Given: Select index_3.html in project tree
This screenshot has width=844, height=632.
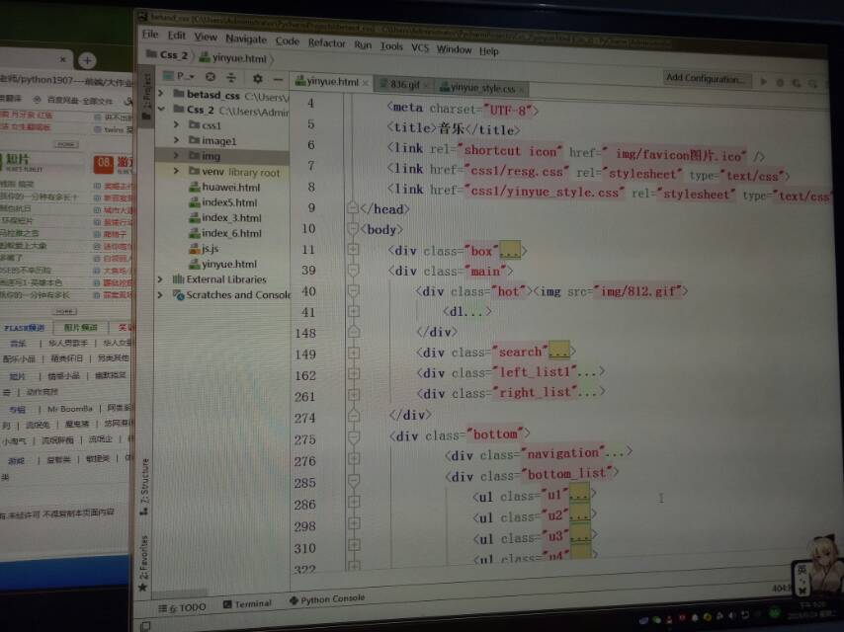Looking at the screenshot, I should pyautogui.click(x=225, y=218).
